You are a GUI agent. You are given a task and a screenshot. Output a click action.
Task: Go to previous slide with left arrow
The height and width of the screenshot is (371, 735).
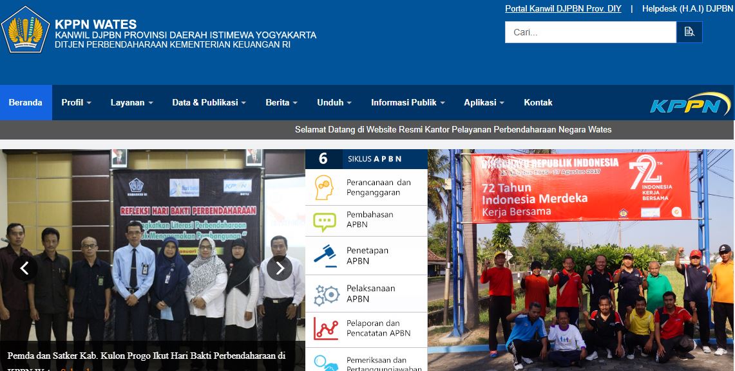tap(25, 268)
